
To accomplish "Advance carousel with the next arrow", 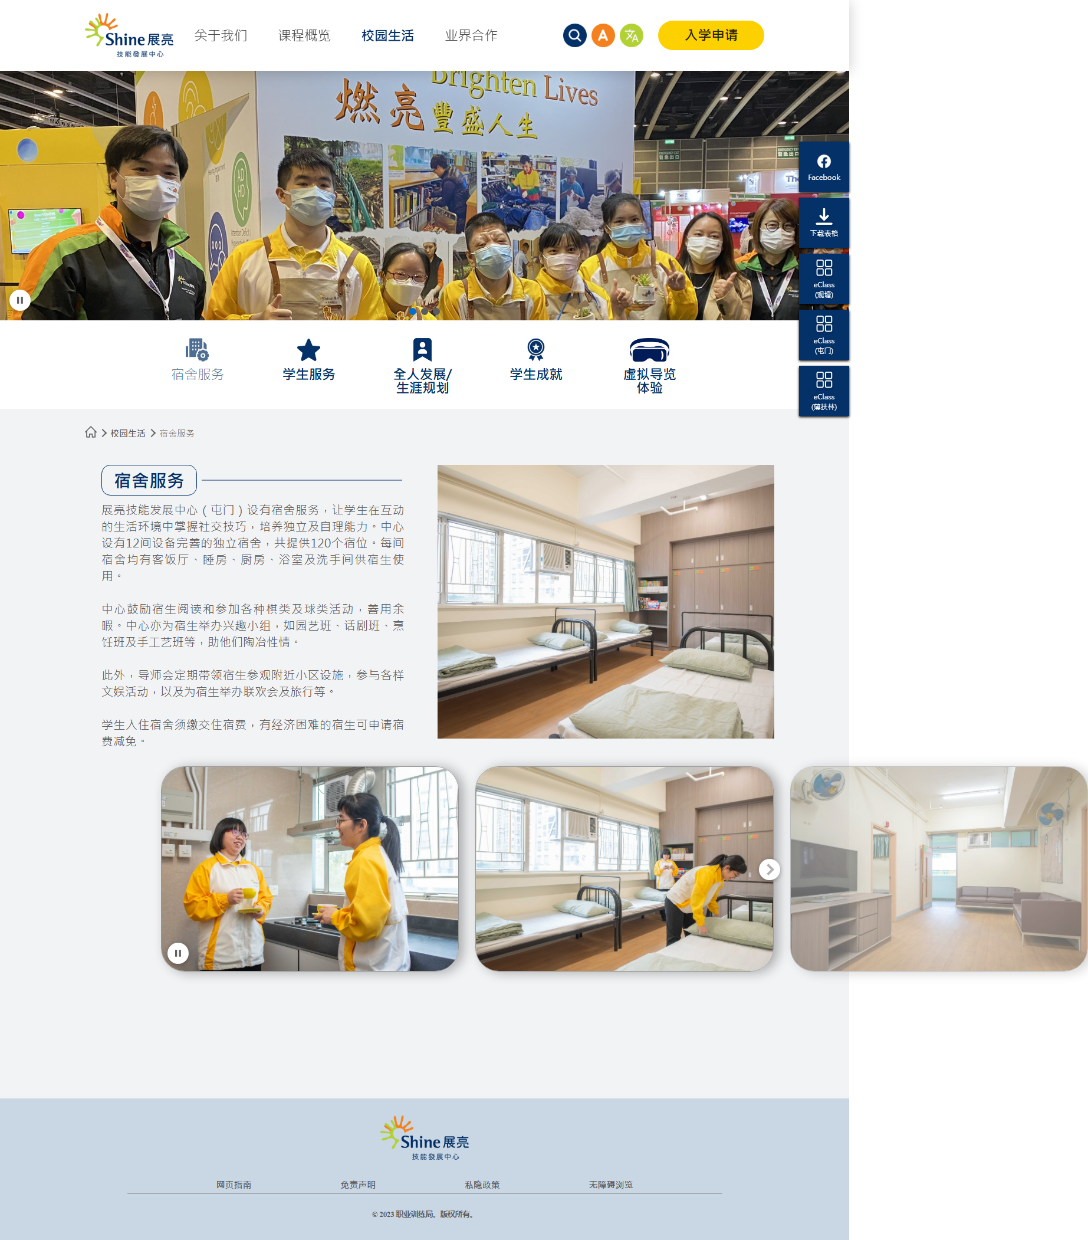I will point(769,870).
